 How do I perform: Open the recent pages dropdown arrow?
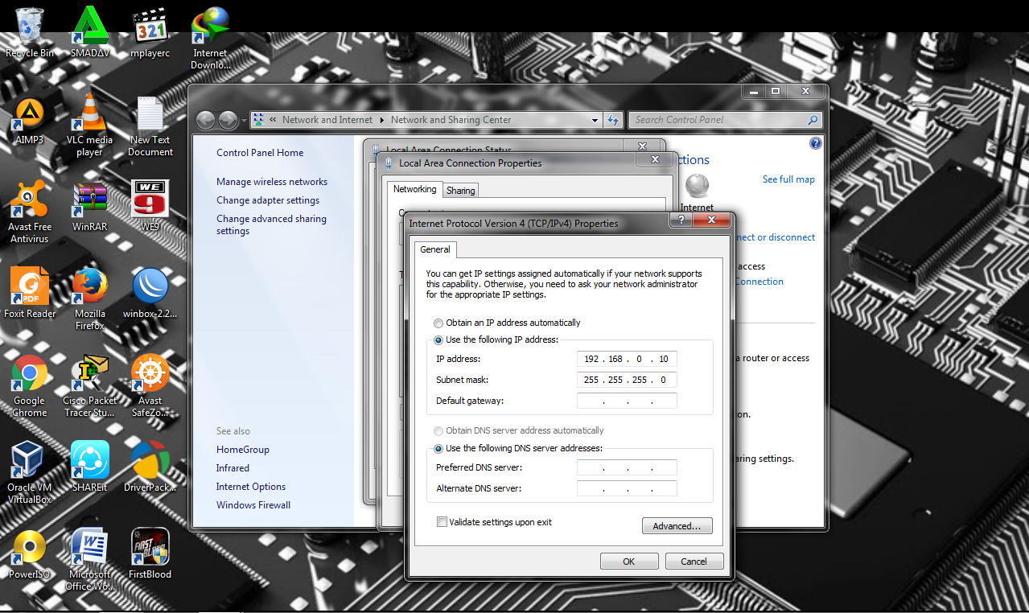coord(244,121)
